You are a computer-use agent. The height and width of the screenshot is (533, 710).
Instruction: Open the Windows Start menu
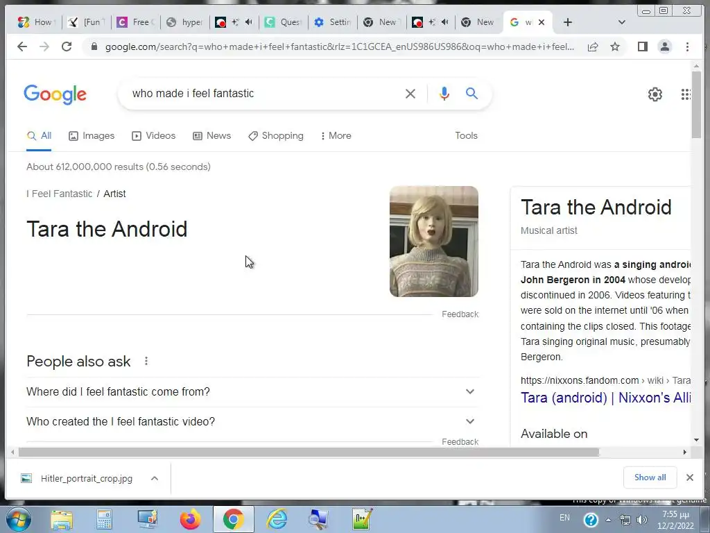point(19,519)
